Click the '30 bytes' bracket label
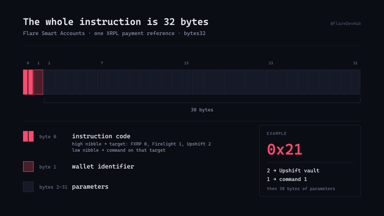The width and height of the screenshot is (384, 216). (x=202, y=110)
